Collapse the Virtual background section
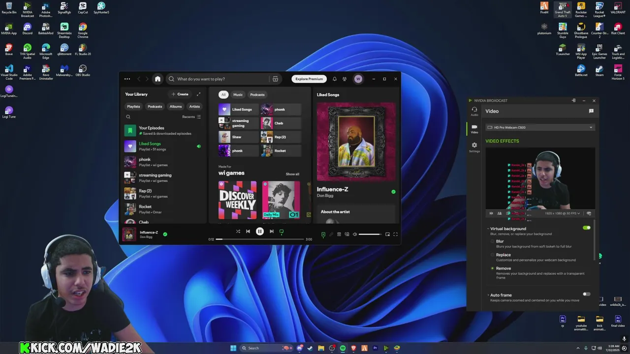This screenshot has width=630, height=354. coord(488,229)
